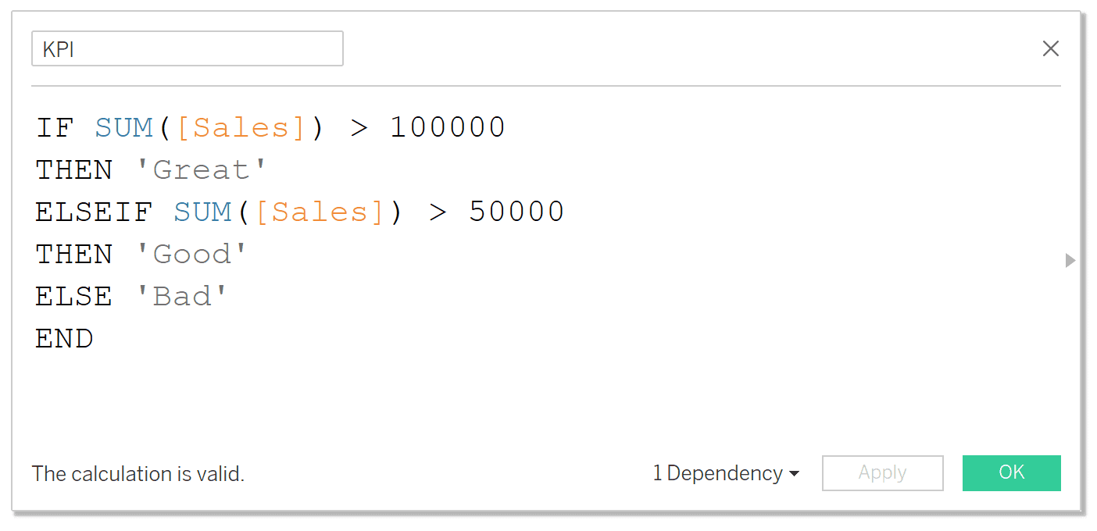Click the 50000 threshold value
The width and height of the screenshot is (1097, 531).
[516, 212]
